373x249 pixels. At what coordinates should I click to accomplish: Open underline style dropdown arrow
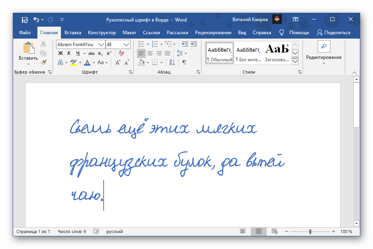pyautogui.click(x=84, y=53)
